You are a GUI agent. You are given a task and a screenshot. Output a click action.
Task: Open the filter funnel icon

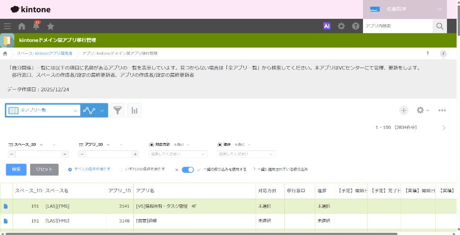(x=118, y=110)
